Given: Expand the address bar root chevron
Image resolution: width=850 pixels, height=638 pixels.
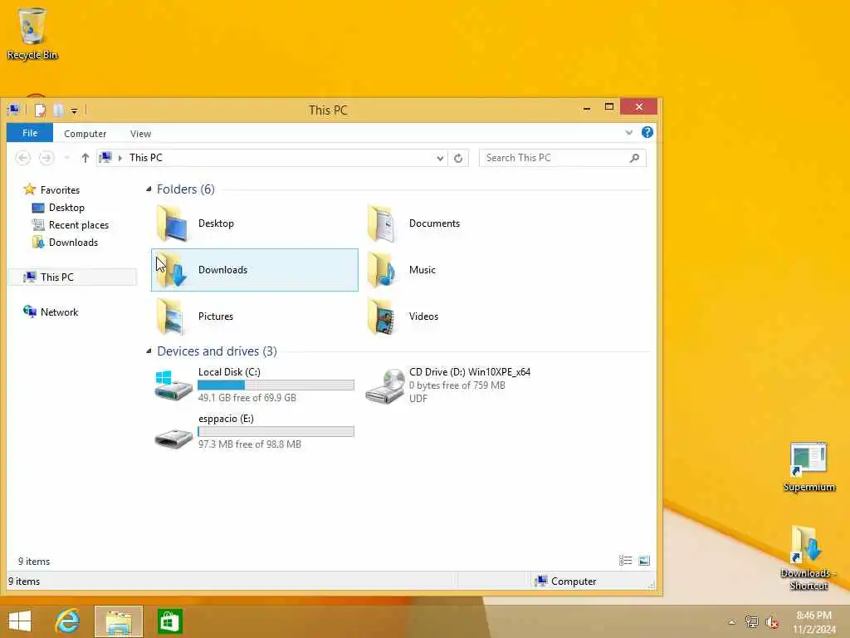Looking at the screenshot, I should click(120, 158).
